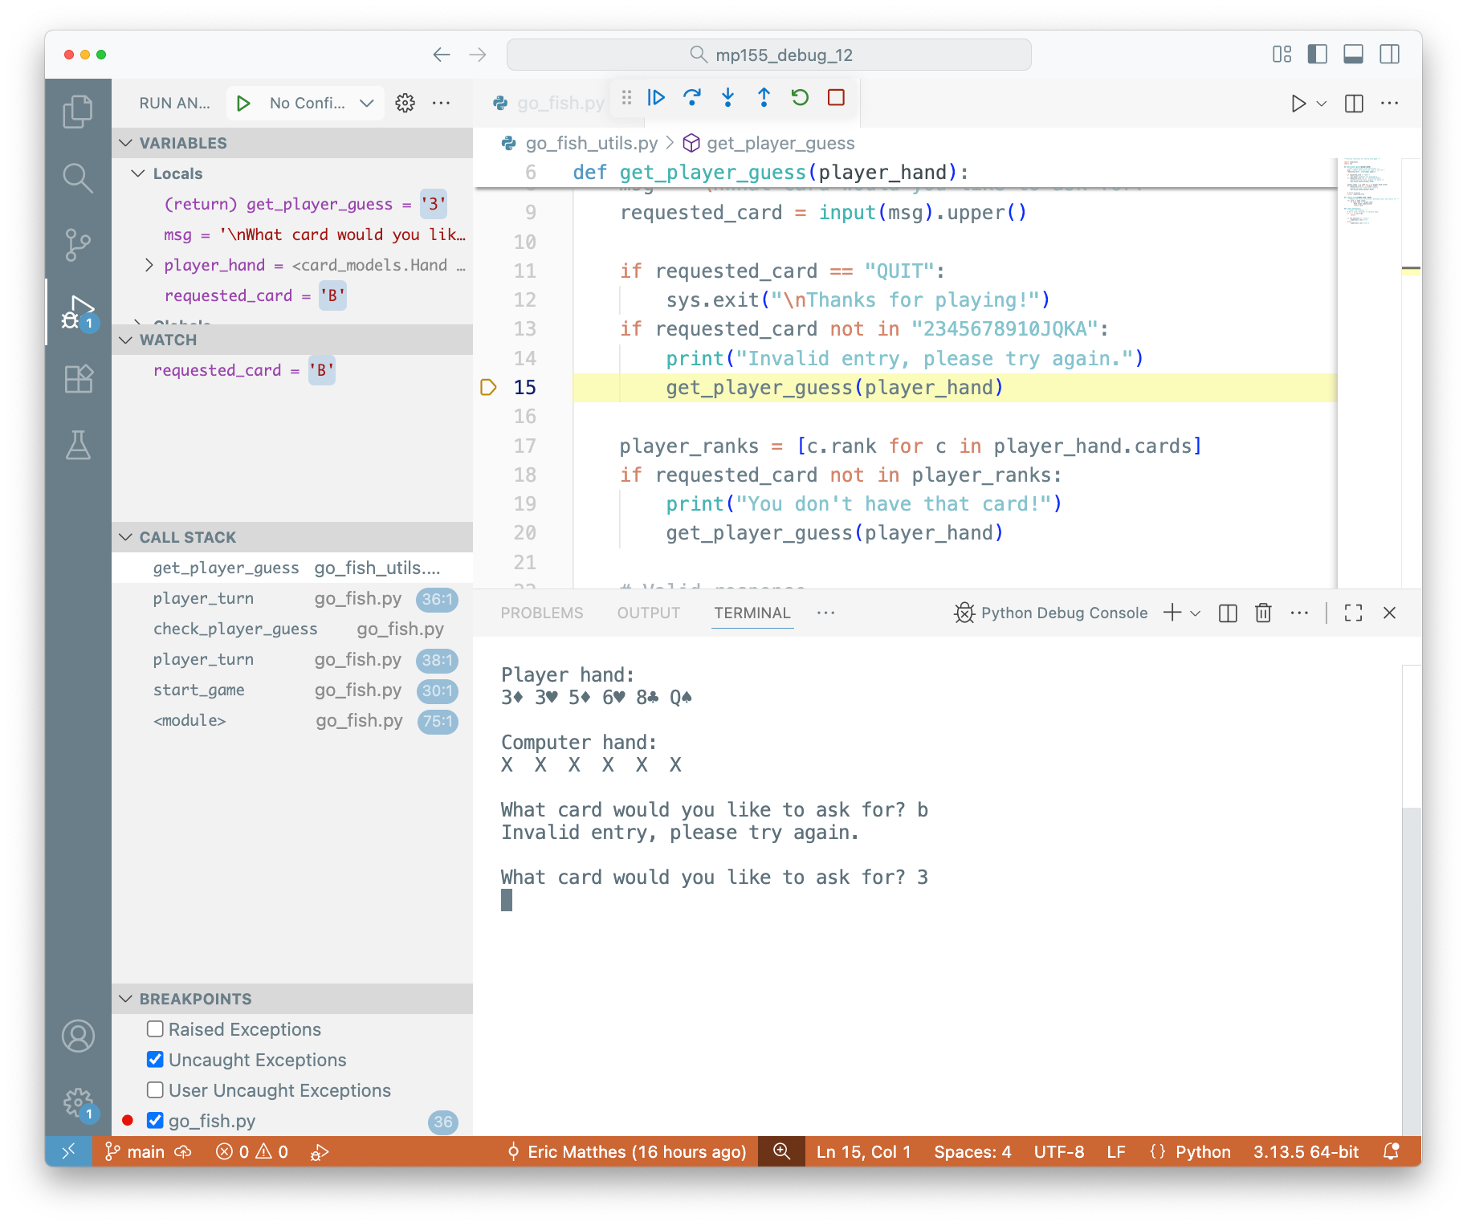The width and height of the screenshot is (1467, 1226).
Task: Switch to the PROBLEMS tab
Action: tap(542, 613)
